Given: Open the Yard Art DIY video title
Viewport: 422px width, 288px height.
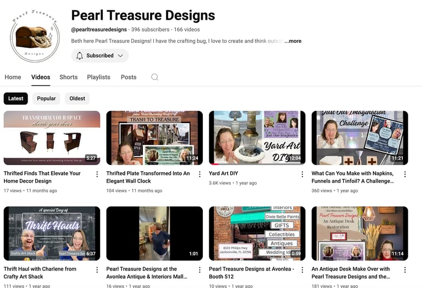Looking at the screenshot, I should (224, 173).
